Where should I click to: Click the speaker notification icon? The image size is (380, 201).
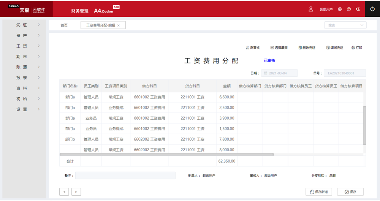[358, 9]
